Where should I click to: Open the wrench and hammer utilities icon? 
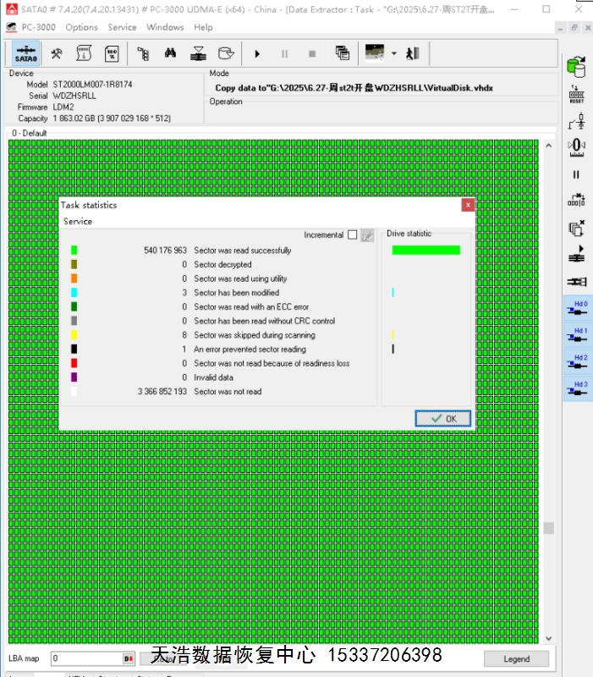[x=57, y=54]
